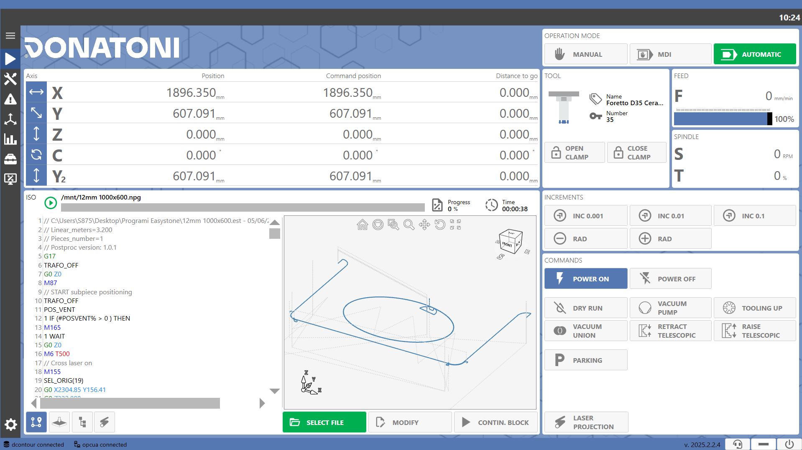Open the axes coordinate system sidebar icon

[x=10, y=119]
